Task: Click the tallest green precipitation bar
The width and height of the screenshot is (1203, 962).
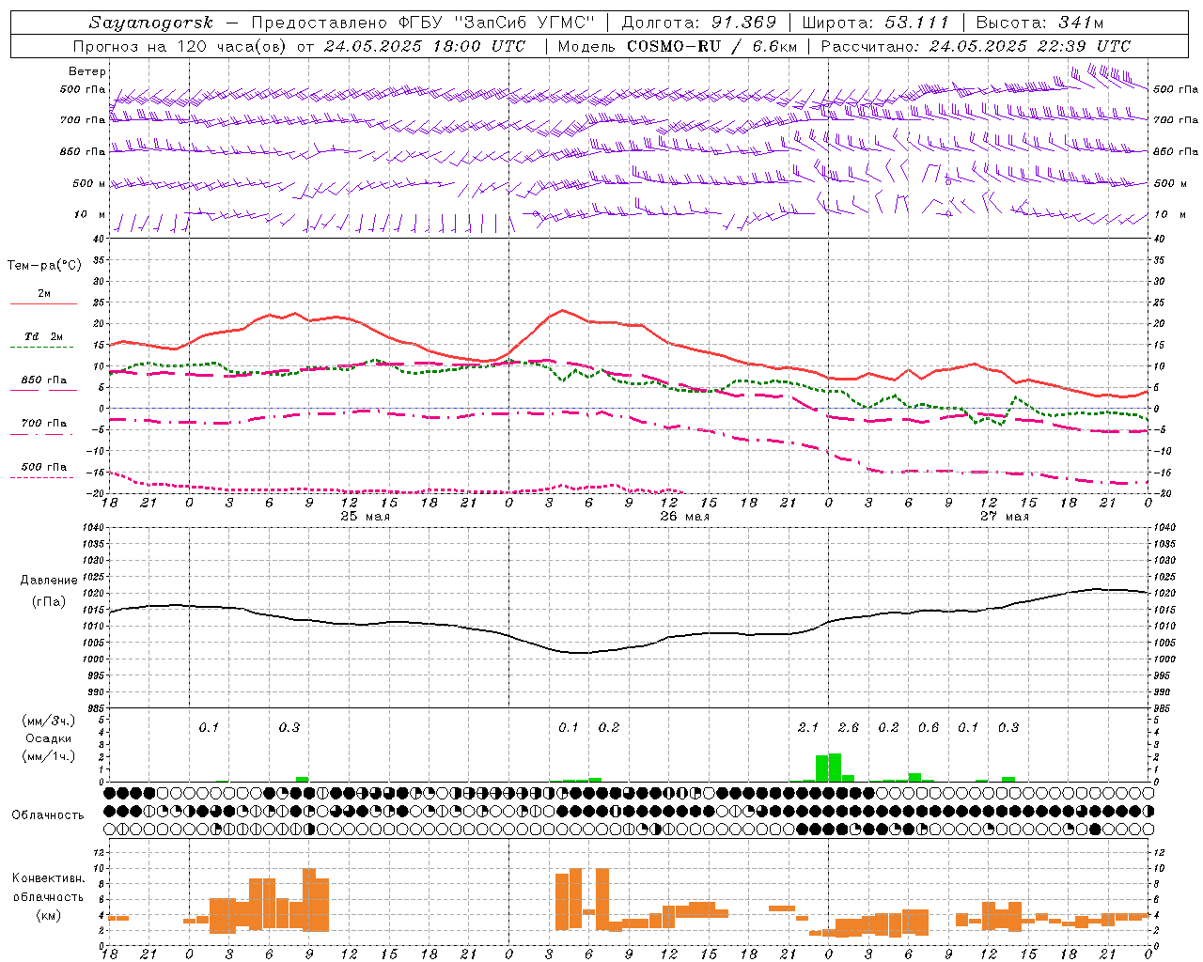Action: [835, 768]
